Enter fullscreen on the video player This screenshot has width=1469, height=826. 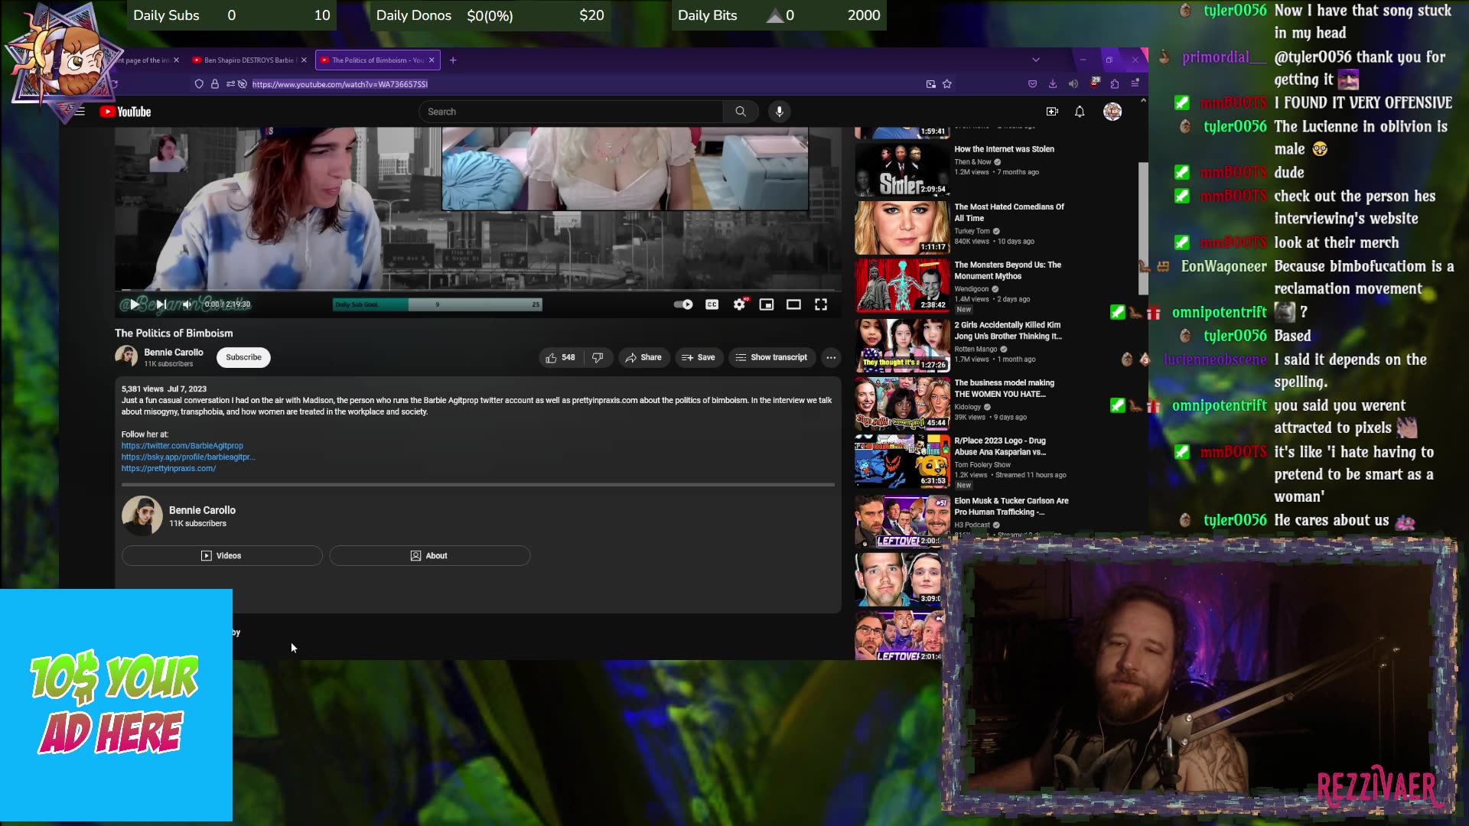coord(821,304)
